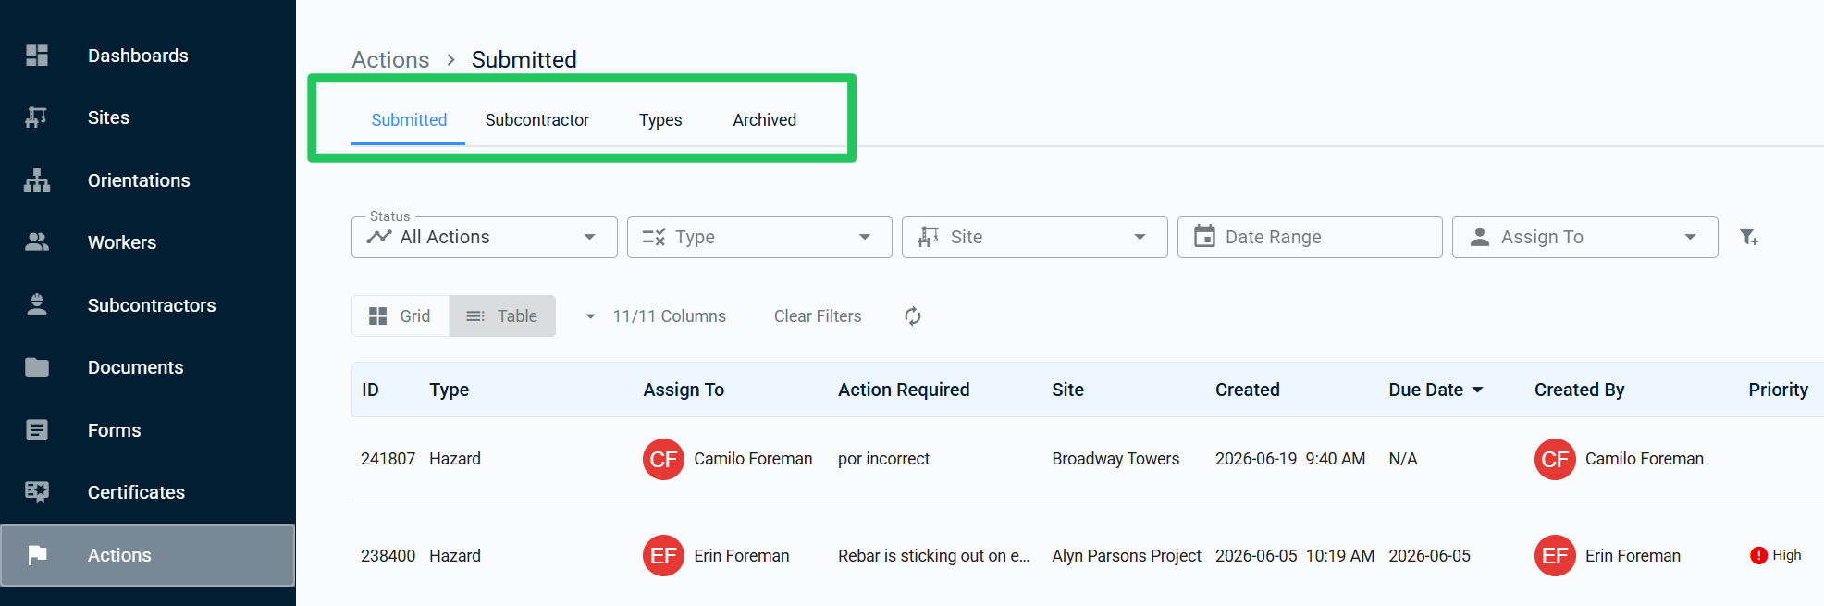Open the Status All Actions dropdown
Screen dimensions: 1824x606
pyautogui.click(x=485, y=237)
